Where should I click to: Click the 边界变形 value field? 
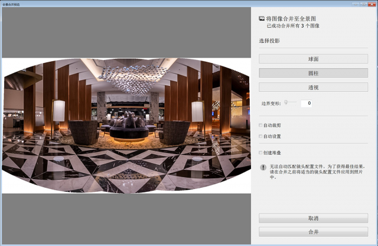[x=307, y=104]
